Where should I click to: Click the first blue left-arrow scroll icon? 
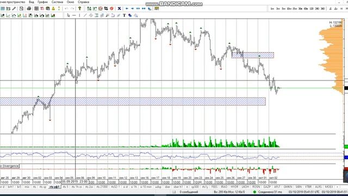tap(127, 9)
